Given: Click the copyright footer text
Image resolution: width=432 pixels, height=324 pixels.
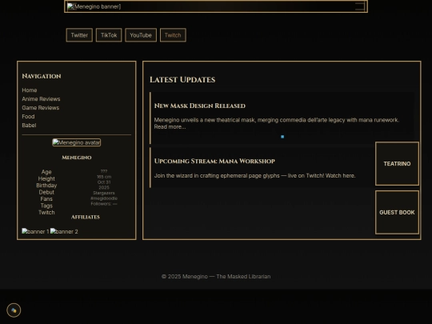Looking at the screenshot, I should click(216, 276).
